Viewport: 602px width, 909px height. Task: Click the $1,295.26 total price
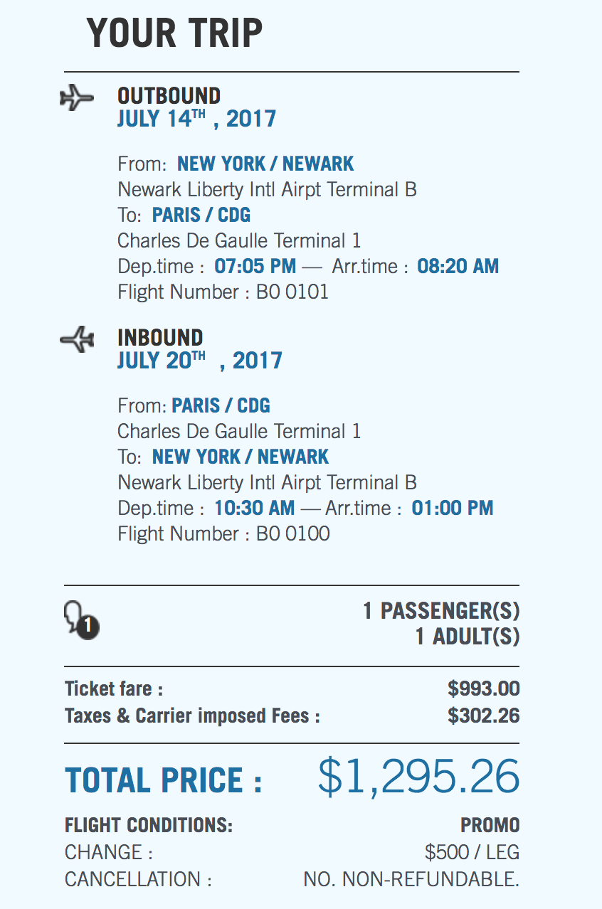tap(418, 777)
